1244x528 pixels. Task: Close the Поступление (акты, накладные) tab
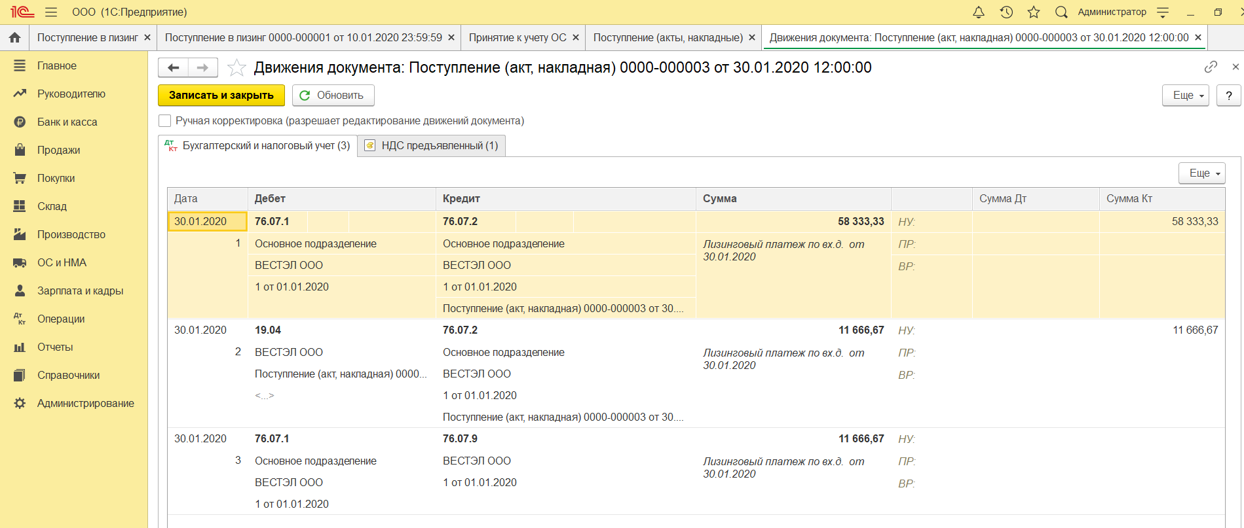[751, 38]
